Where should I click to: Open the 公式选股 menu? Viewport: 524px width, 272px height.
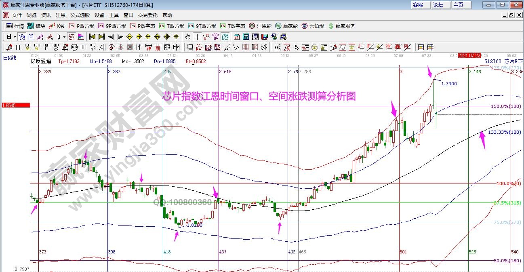[80, 15]
